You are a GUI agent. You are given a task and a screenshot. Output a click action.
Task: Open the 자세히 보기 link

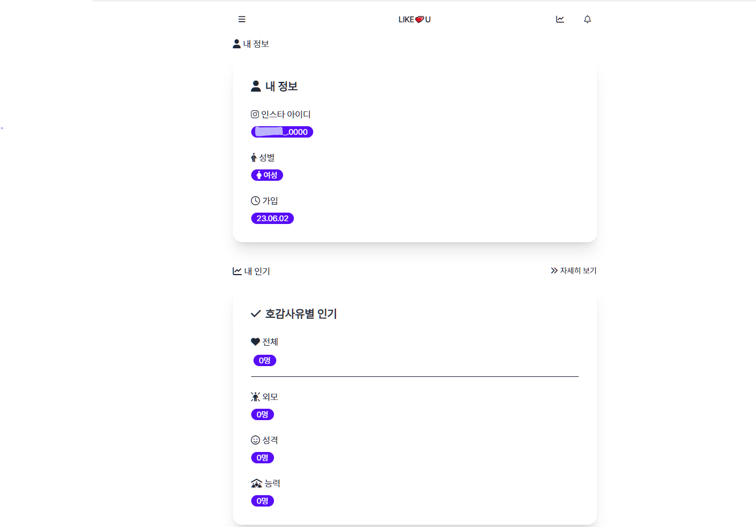(579, 270)
